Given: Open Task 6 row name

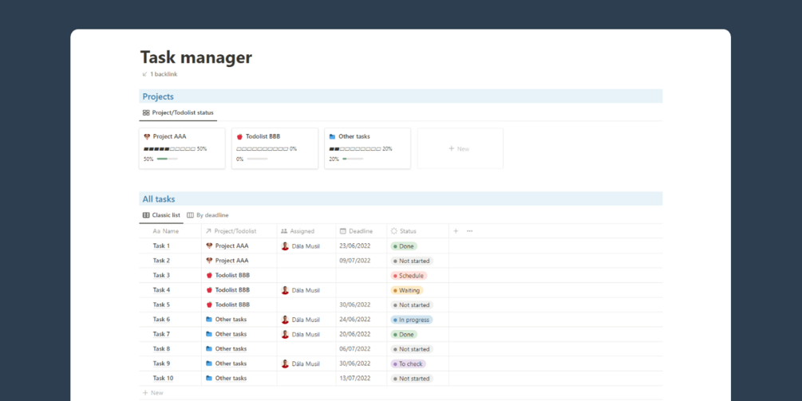Looking at the screenshot, I should 162,320.
